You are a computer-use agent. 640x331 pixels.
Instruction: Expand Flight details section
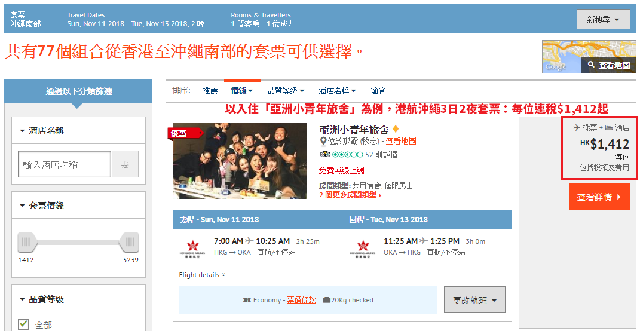coord(202,275)
